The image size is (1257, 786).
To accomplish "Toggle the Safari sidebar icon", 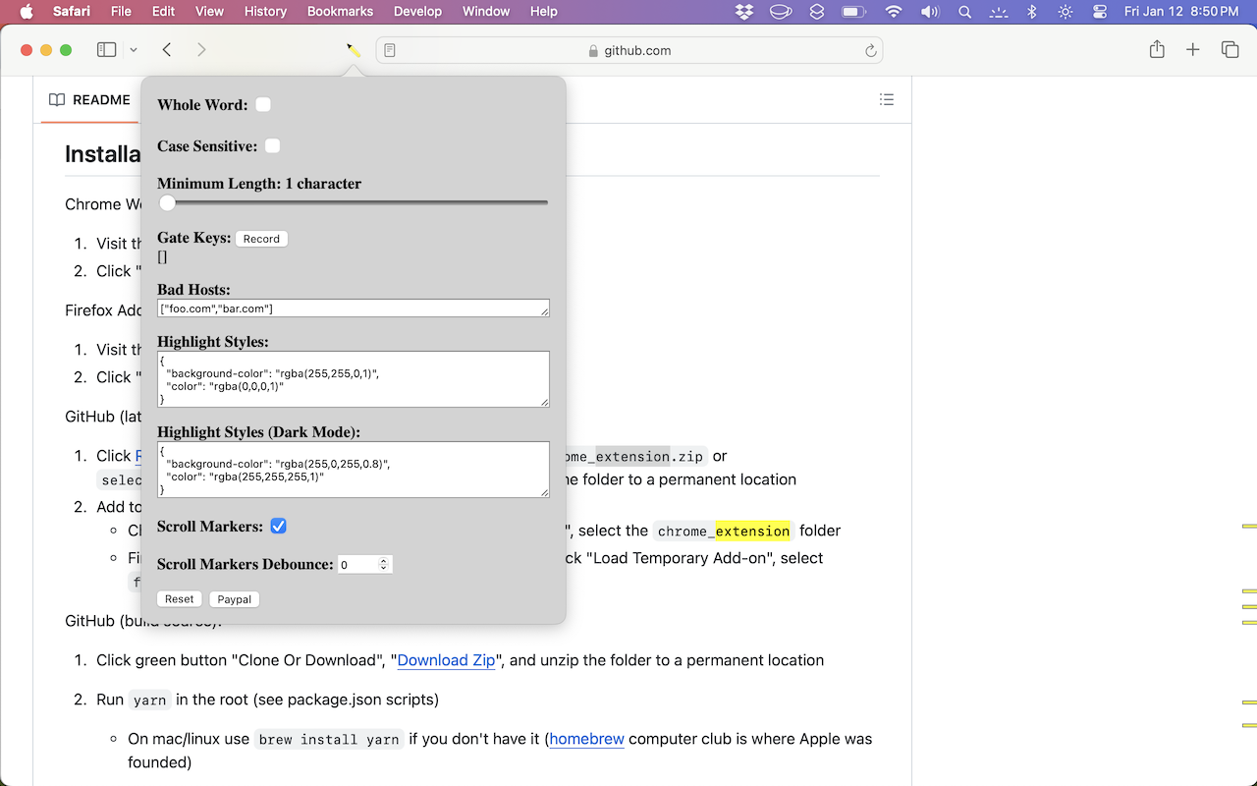I will (107, 50).
